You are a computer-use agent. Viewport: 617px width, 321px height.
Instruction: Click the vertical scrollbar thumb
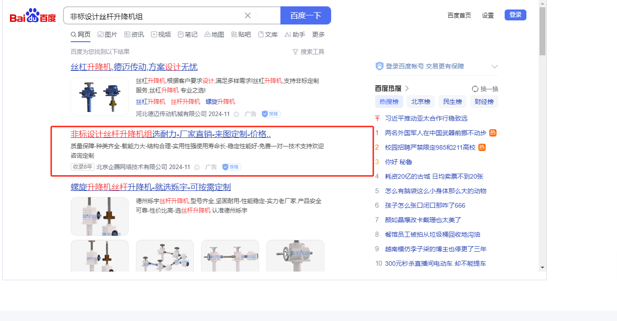point(542,31)
